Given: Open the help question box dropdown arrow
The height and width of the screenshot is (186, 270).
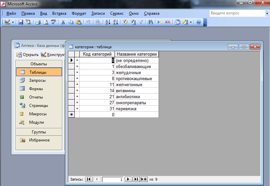Looking at the screenshot, I should coord(267,13).
